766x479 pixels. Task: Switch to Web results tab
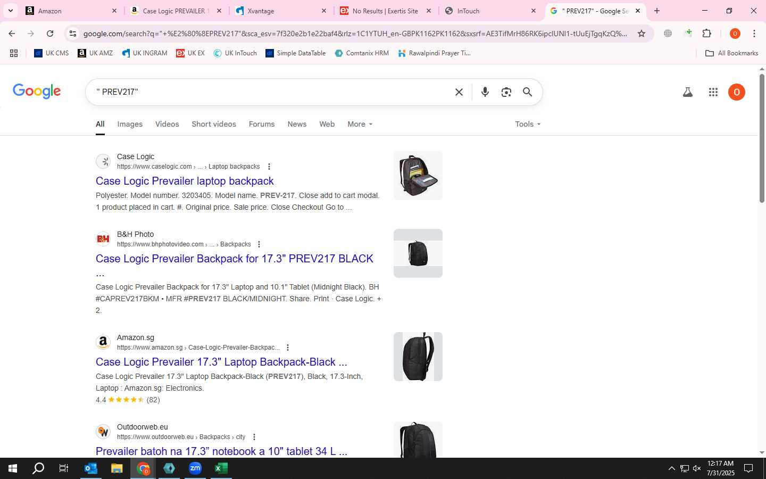coord(327,124)
